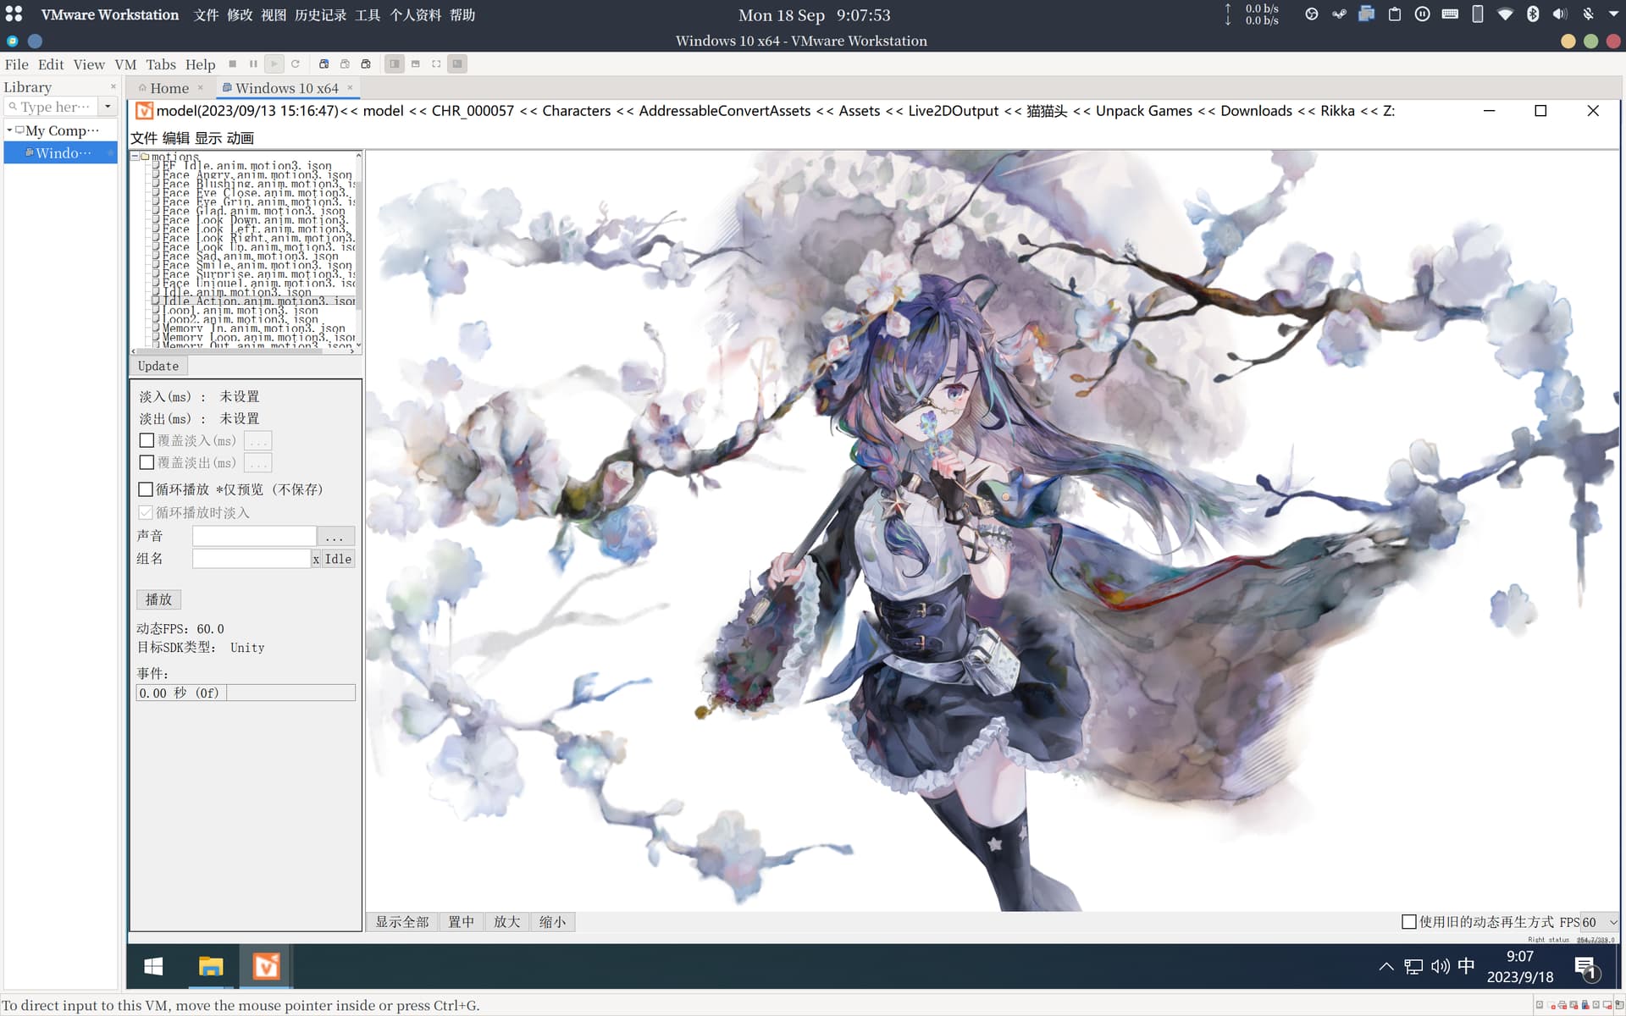Viewport: 1626px width, 1016px height.
Task: Click the 播放 play button
Action: coord(158,599)
